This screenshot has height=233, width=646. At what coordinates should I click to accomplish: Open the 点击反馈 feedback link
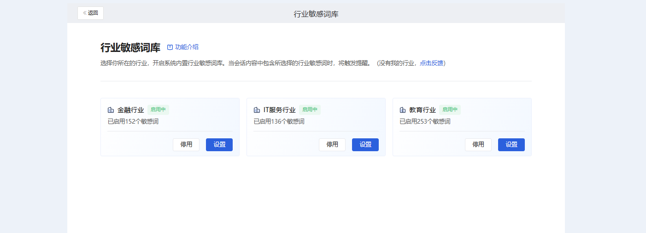point(431,63)
